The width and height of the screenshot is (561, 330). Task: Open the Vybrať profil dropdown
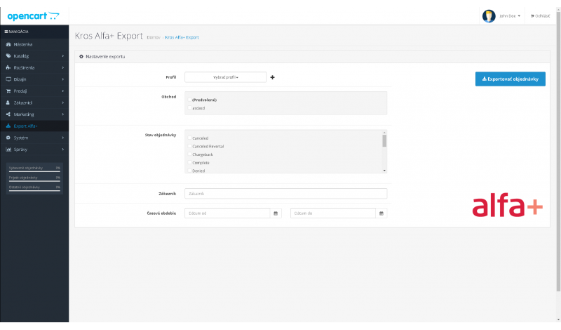pos(225,77)
